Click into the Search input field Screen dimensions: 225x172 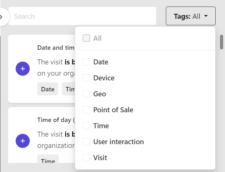click(82, 16)
